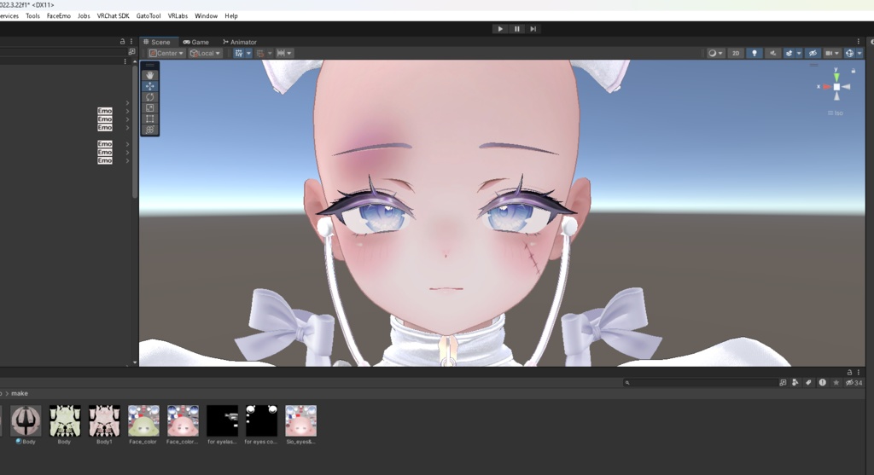This screenshot has width=874, height=475.
Task: Click the Play button
Action: [500, 29]
